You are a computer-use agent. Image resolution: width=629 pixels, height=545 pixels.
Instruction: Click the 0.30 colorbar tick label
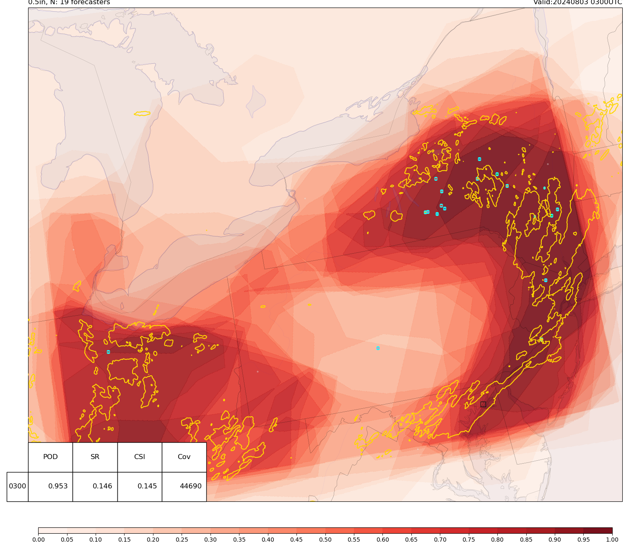coord(211,540)
